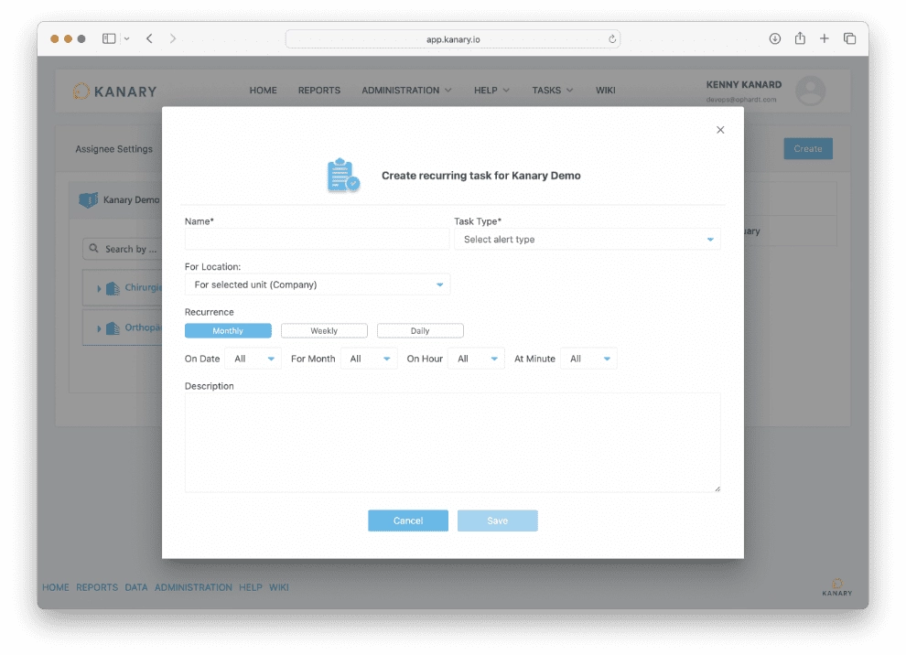Click the footer REPORTS link

tap(97, 586)
